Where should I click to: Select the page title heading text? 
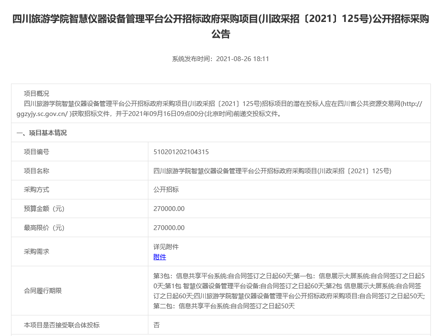coord(221,26)
